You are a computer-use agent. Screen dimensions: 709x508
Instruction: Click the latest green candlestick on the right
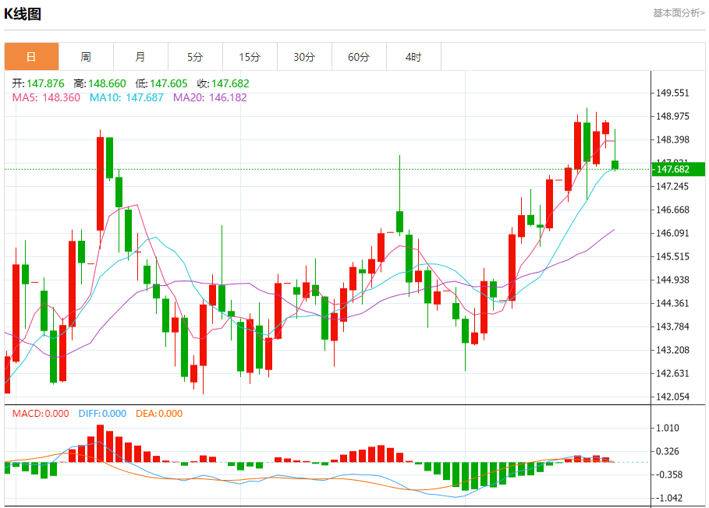pos(615,165)
